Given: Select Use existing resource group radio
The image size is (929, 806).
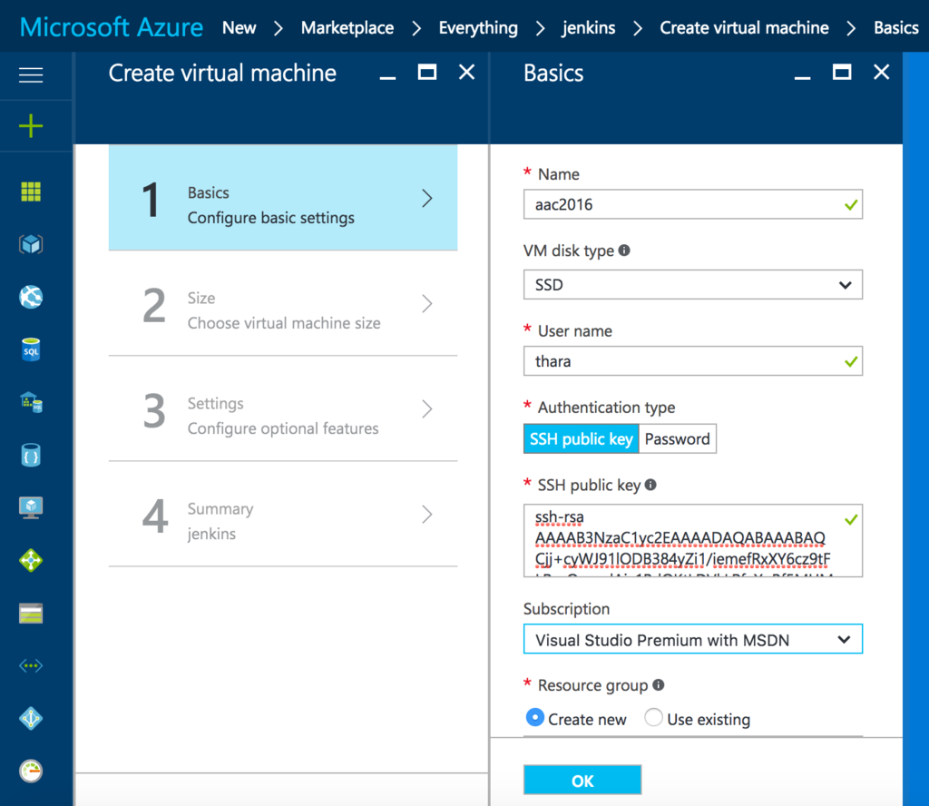Looking at the screenshot, I should [653, 718].
